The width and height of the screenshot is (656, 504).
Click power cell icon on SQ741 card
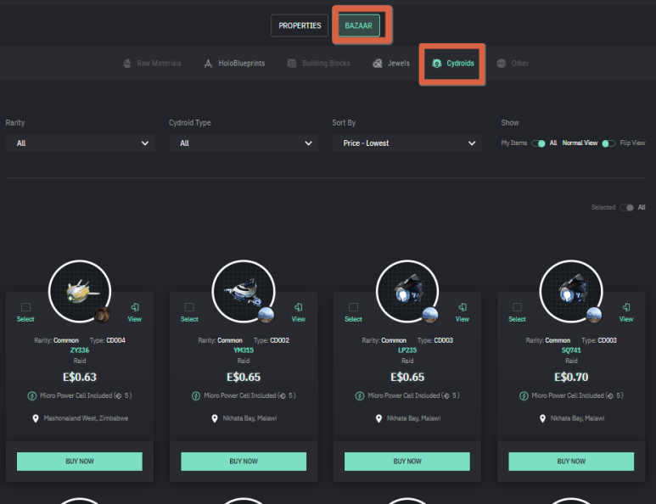pyautogui.click(x=524, y=395)
